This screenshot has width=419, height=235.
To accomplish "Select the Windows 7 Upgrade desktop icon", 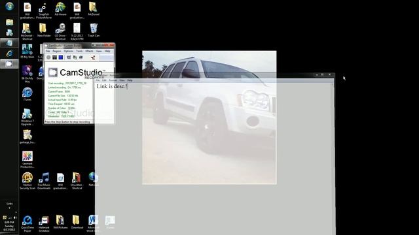I will (x=27, y=117).
